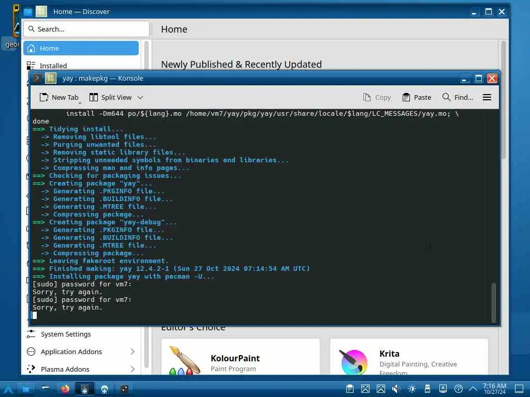Open the Krita app card
530x397 pixels.
coord(409,357)
